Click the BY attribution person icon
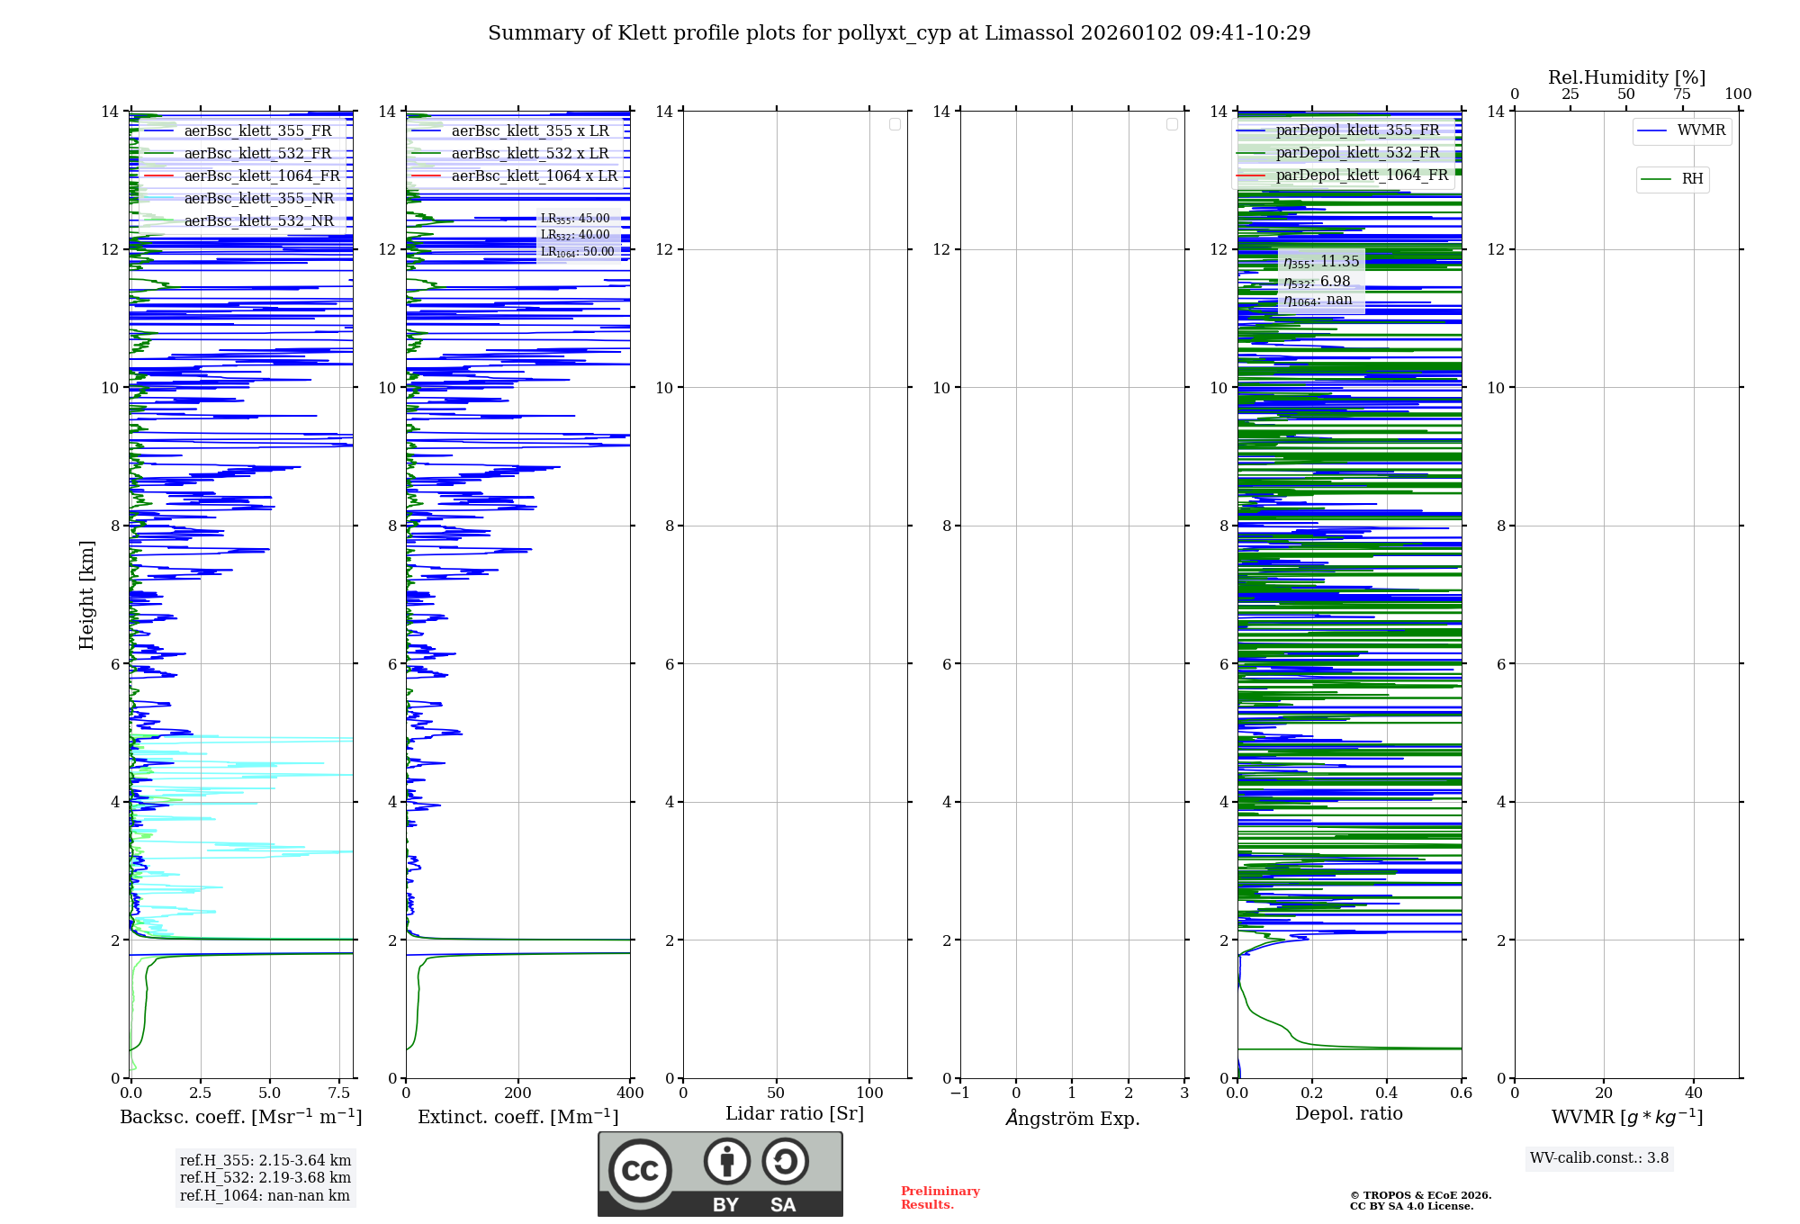Viewport: 1800px width, 1224px height. pyautogui.click(x=726, y=1161)
